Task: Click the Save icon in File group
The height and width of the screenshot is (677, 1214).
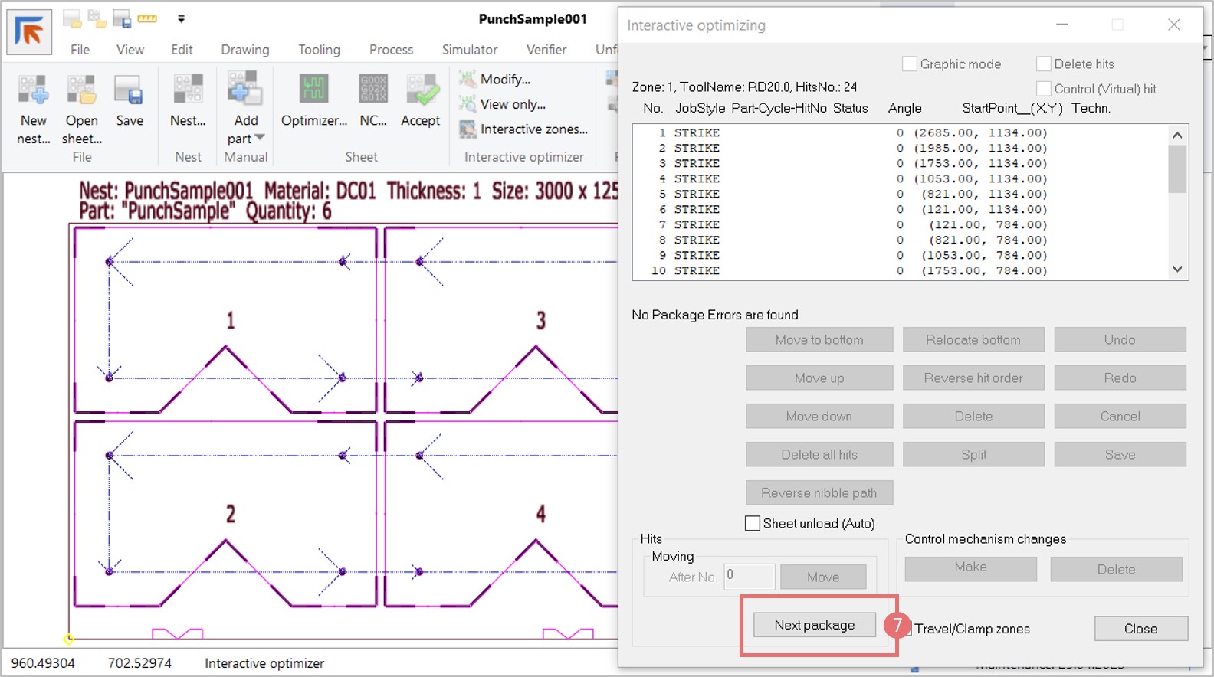Action: pyautogui.click(x=129, y=90)
